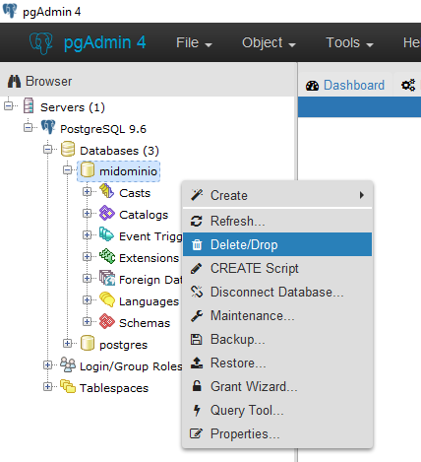Click the Languages speech bubble icon

click(x=107, y=300)
